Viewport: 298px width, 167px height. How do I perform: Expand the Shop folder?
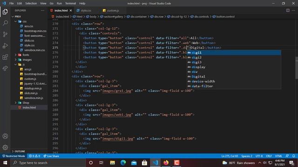pyautogui.click(x=29, y=103)
